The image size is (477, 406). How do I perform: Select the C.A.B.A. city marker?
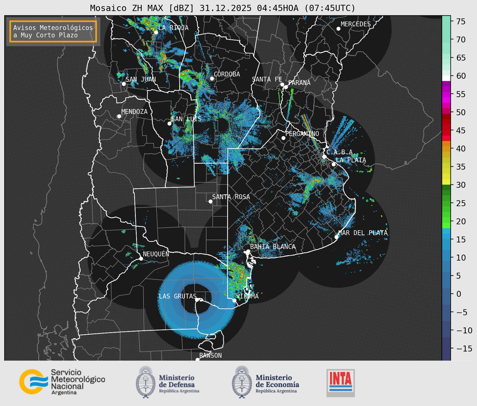[324, 157]
